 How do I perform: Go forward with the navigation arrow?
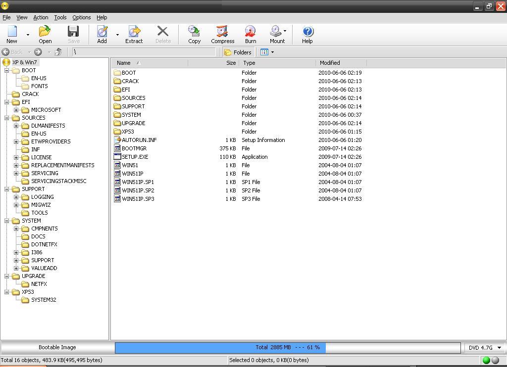[x=38, y=52]
